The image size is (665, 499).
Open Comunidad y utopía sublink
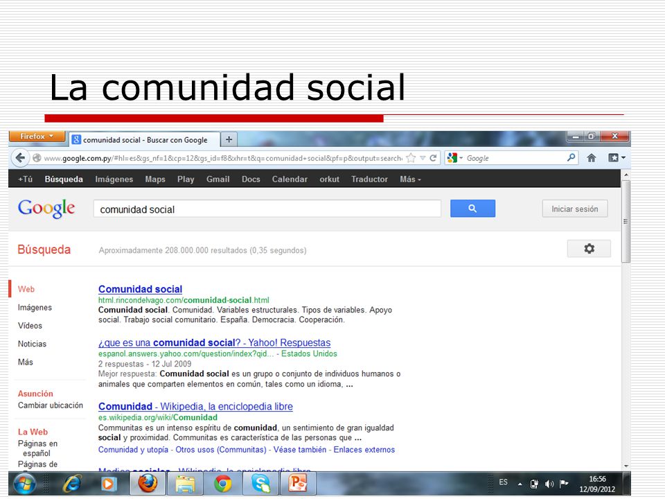coord(133,449)
